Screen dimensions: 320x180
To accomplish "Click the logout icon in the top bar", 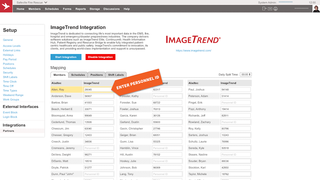I will [x=264, y=8].
